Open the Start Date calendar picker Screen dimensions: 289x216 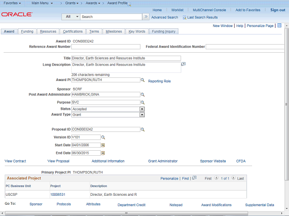click(103, 145)
